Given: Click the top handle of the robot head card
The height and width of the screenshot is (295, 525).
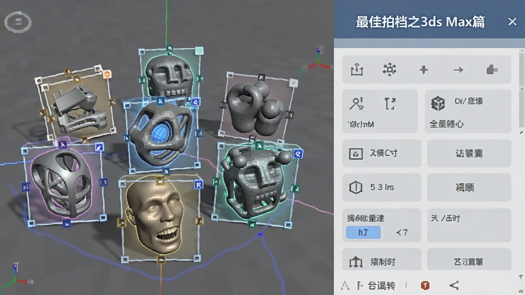Looking at the screenshot, I should tap(259, 145).
